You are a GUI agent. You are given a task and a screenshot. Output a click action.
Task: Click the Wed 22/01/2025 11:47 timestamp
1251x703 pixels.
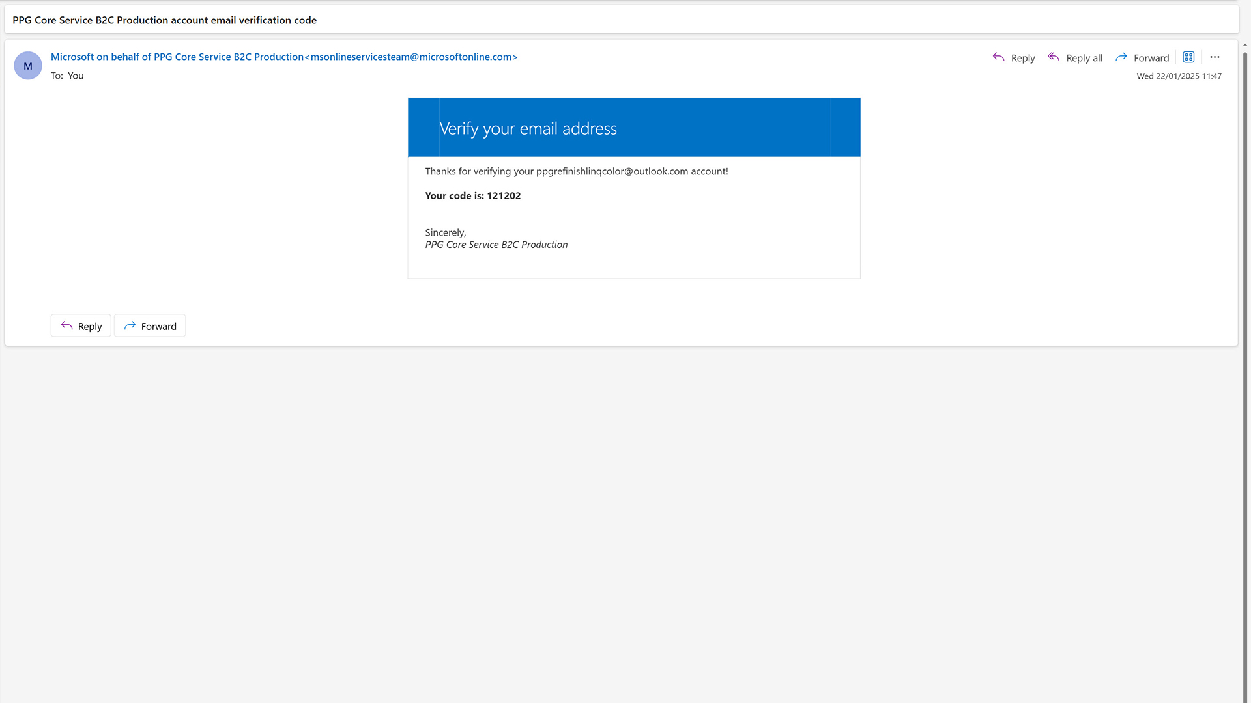[x=1179, y=76]
